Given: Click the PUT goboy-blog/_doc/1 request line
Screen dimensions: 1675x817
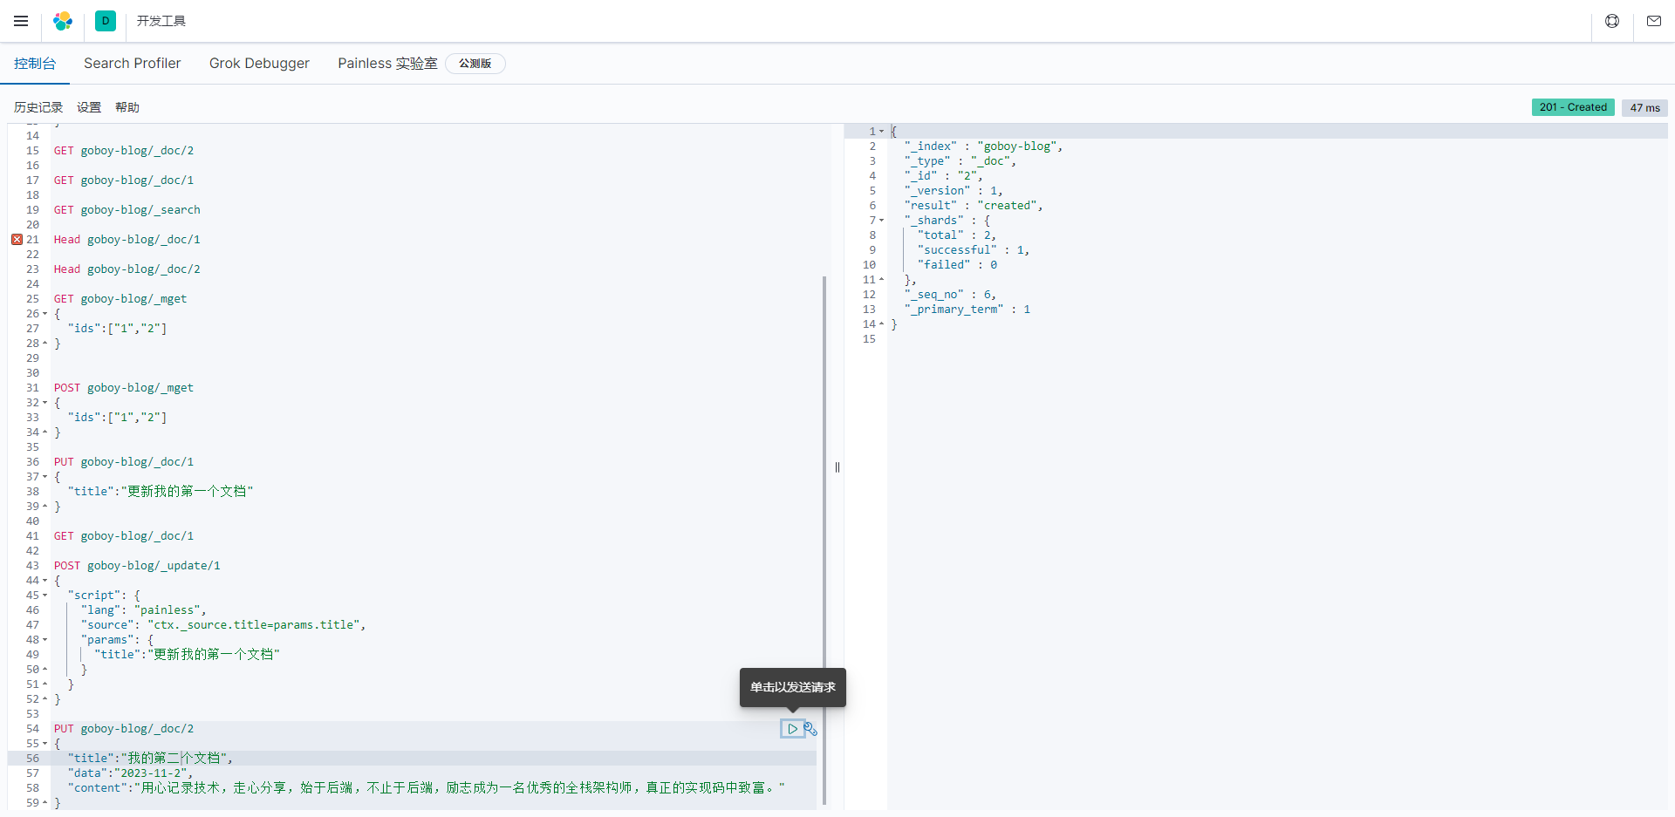Looking at the screenshot, I should [x=124, y=462].
